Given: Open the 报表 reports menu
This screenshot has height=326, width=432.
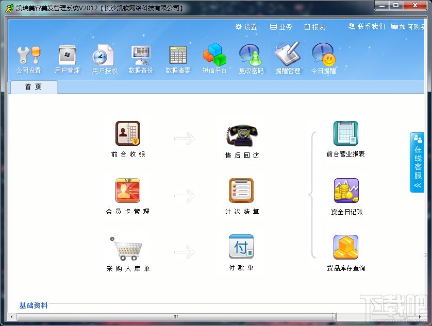Looking at the screenshot, I should coord(314,27).
